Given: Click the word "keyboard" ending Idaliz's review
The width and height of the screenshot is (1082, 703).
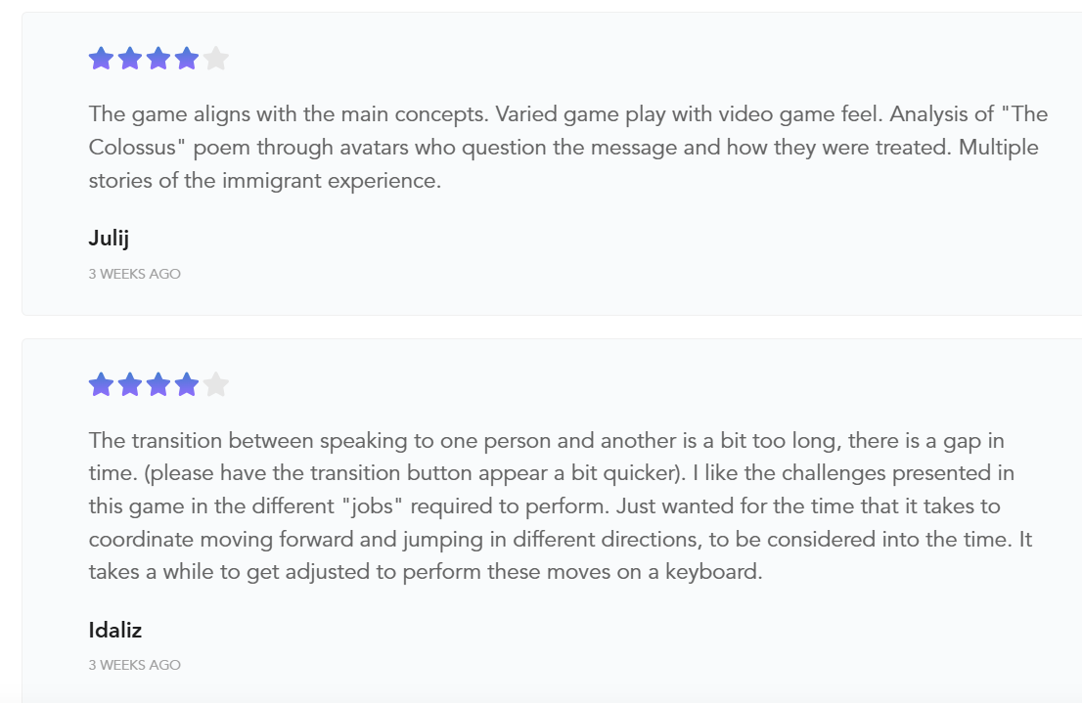Looking at the screenshot, I should click(x=711, y=572).
